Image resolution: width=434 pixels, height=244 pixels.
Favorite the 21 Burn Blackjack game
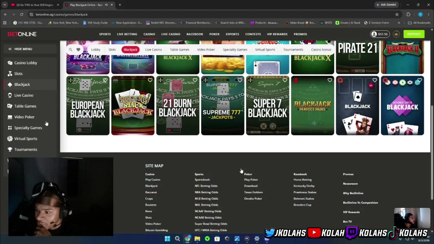195,80
